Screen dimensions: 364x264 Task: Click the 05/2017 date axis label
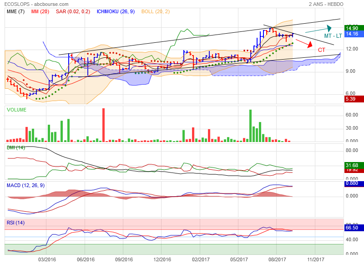point(239,259)
